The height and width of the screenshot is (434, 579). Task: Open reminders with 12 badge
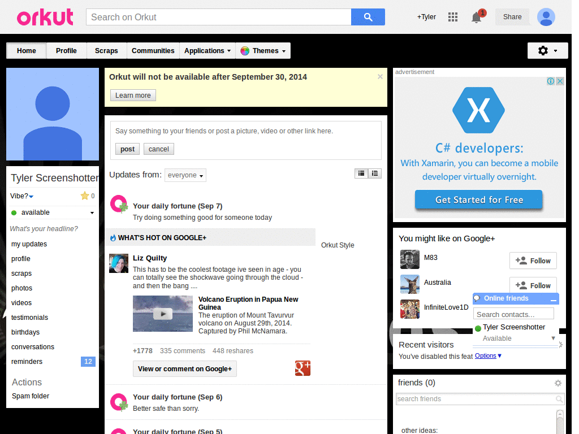coord(53,362)
